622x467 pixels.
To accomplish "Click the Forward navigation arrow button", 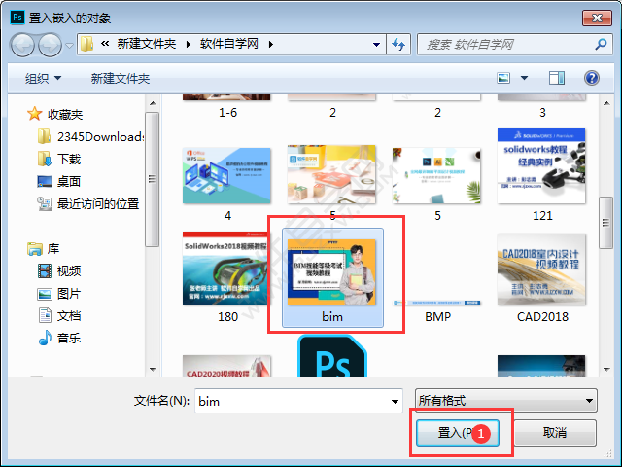I will point(51,44).
